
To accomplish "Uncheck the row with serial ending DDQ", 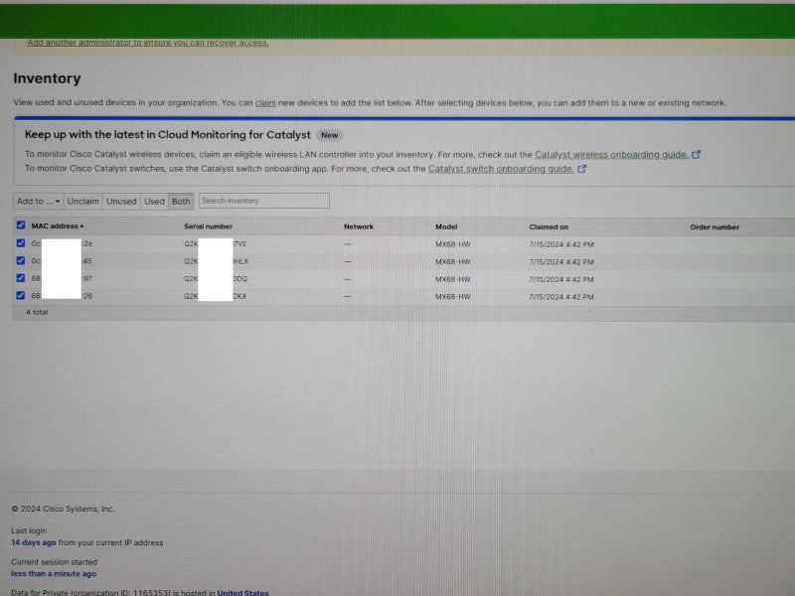I will point(21,278).
